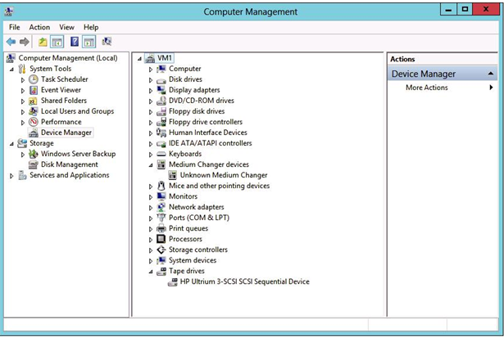Click the Local Users and Groups icon
Image resolution: width=504 pixels, height=337 pixels.
click(x=33, y=111)
